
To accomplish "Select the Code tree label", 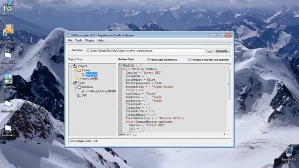I will tap(81, 83).
